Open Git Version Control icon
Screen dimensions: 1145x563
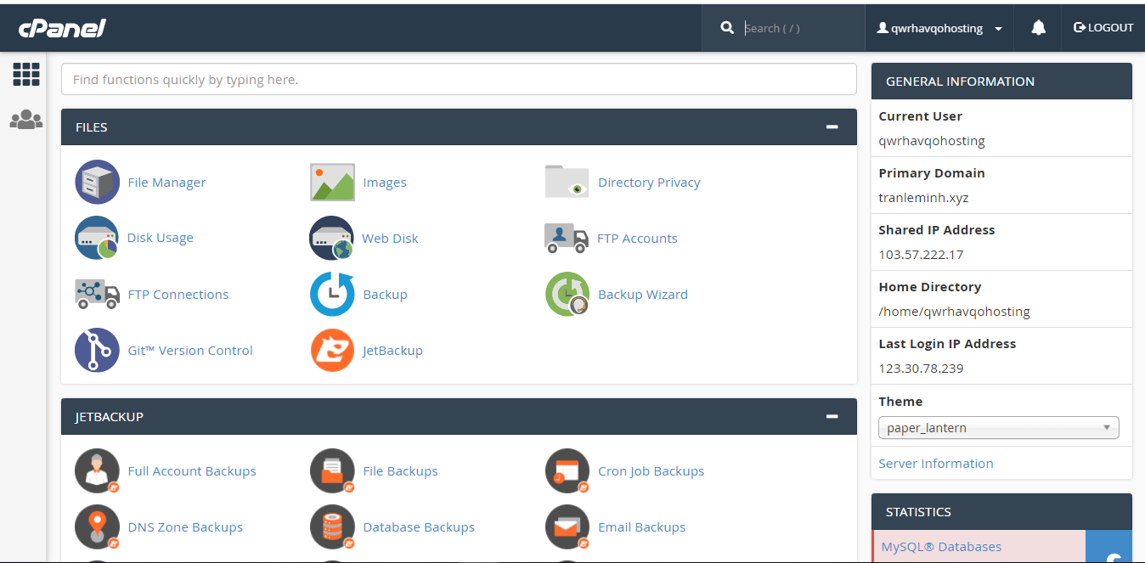(x=97, y=350)
